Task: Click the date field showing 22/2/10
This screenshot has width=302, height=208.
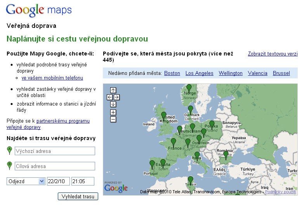Action: [x=58, y=181]
